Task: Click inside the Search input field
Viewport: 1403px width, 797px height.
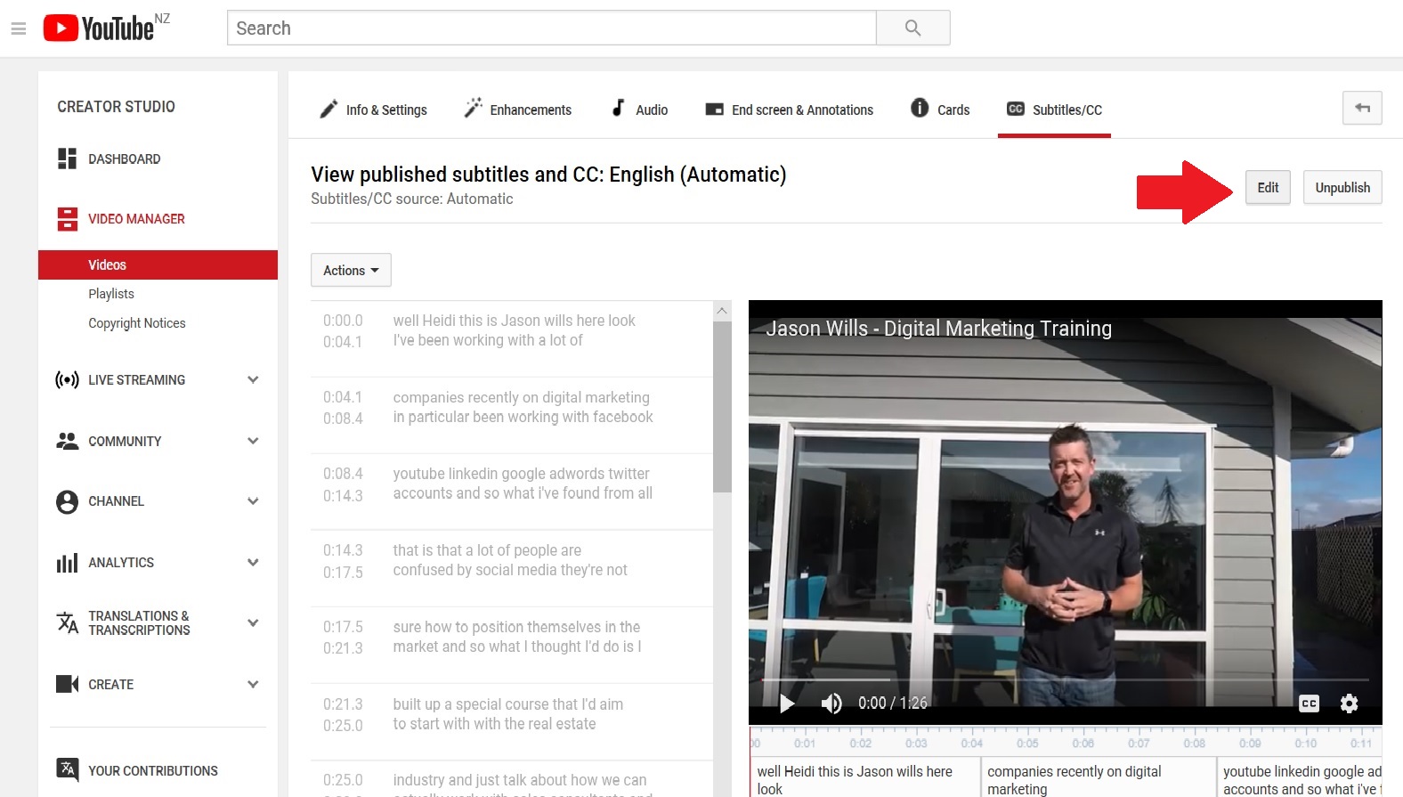Action: pyautogui.click(x=552, y=28)
